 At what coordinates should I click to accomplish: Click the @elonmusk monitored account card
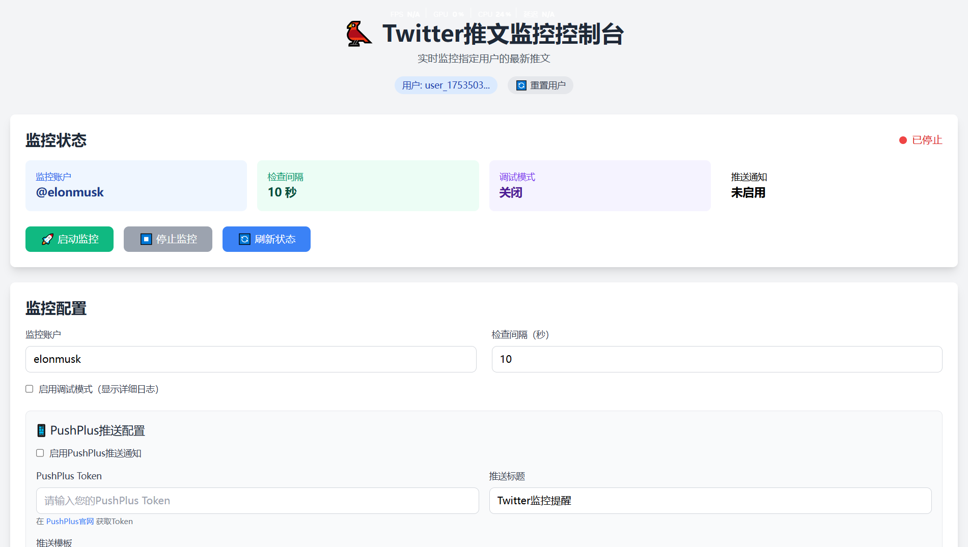[136, 186]
